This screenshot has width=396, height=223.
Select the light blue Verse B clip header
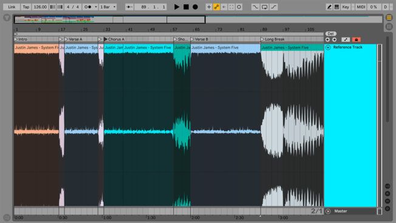225,48
